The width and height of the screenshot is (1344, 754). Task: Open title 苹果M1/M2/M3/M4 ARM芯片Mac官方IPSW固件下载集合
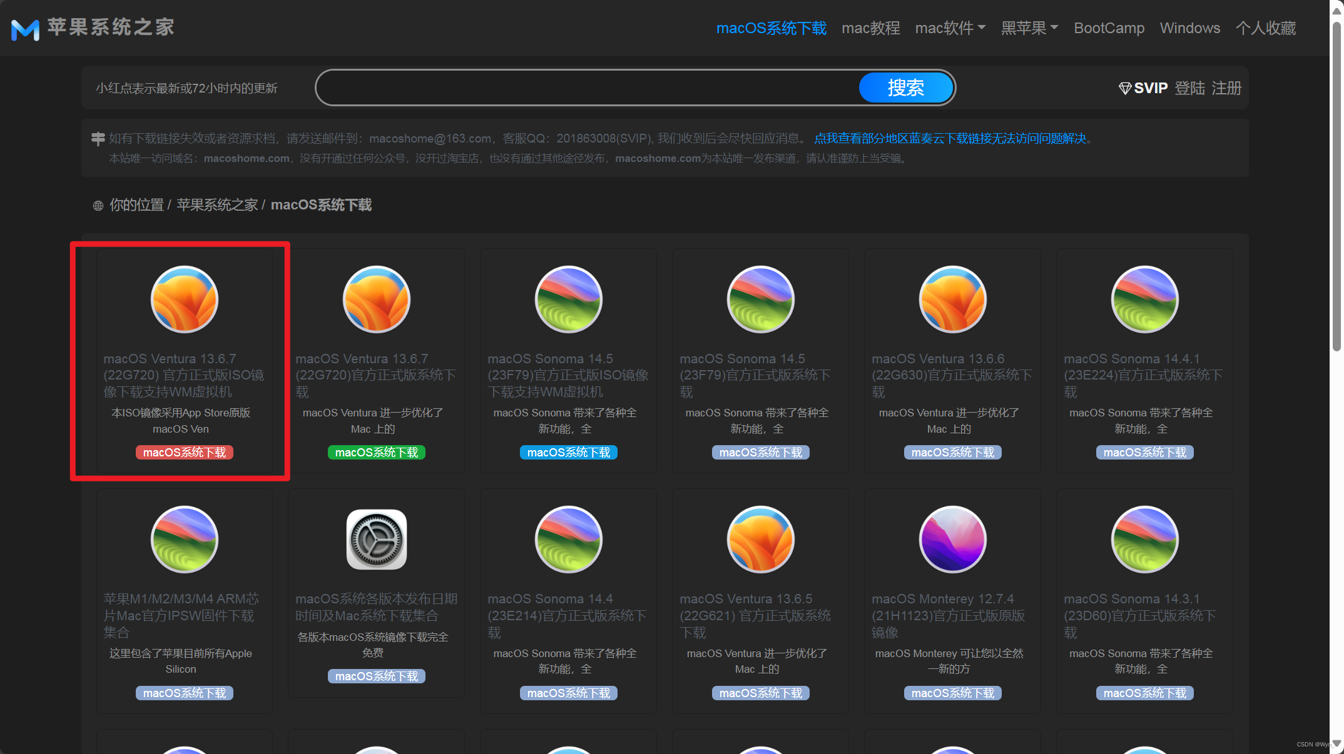(x=181, y=615)
